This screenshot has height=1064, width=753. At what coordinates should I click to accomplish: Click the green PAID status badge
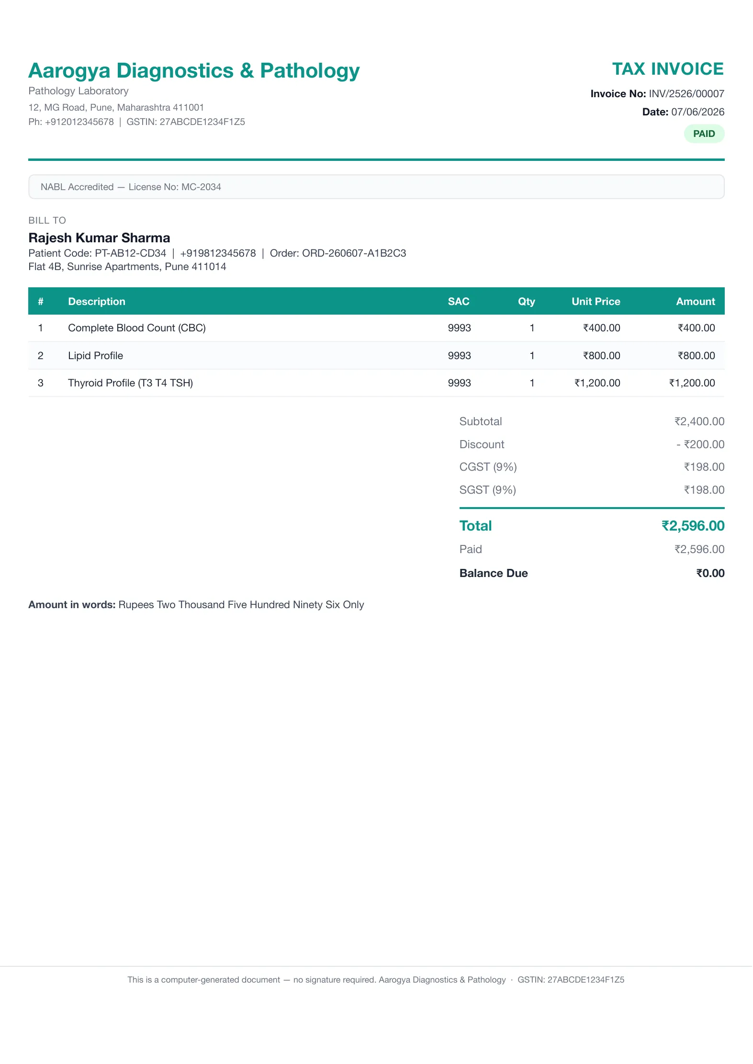click(x=704, y=134)
